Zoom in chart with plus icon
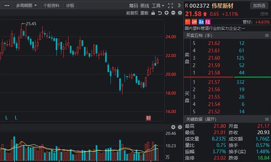 click(166, 13)
